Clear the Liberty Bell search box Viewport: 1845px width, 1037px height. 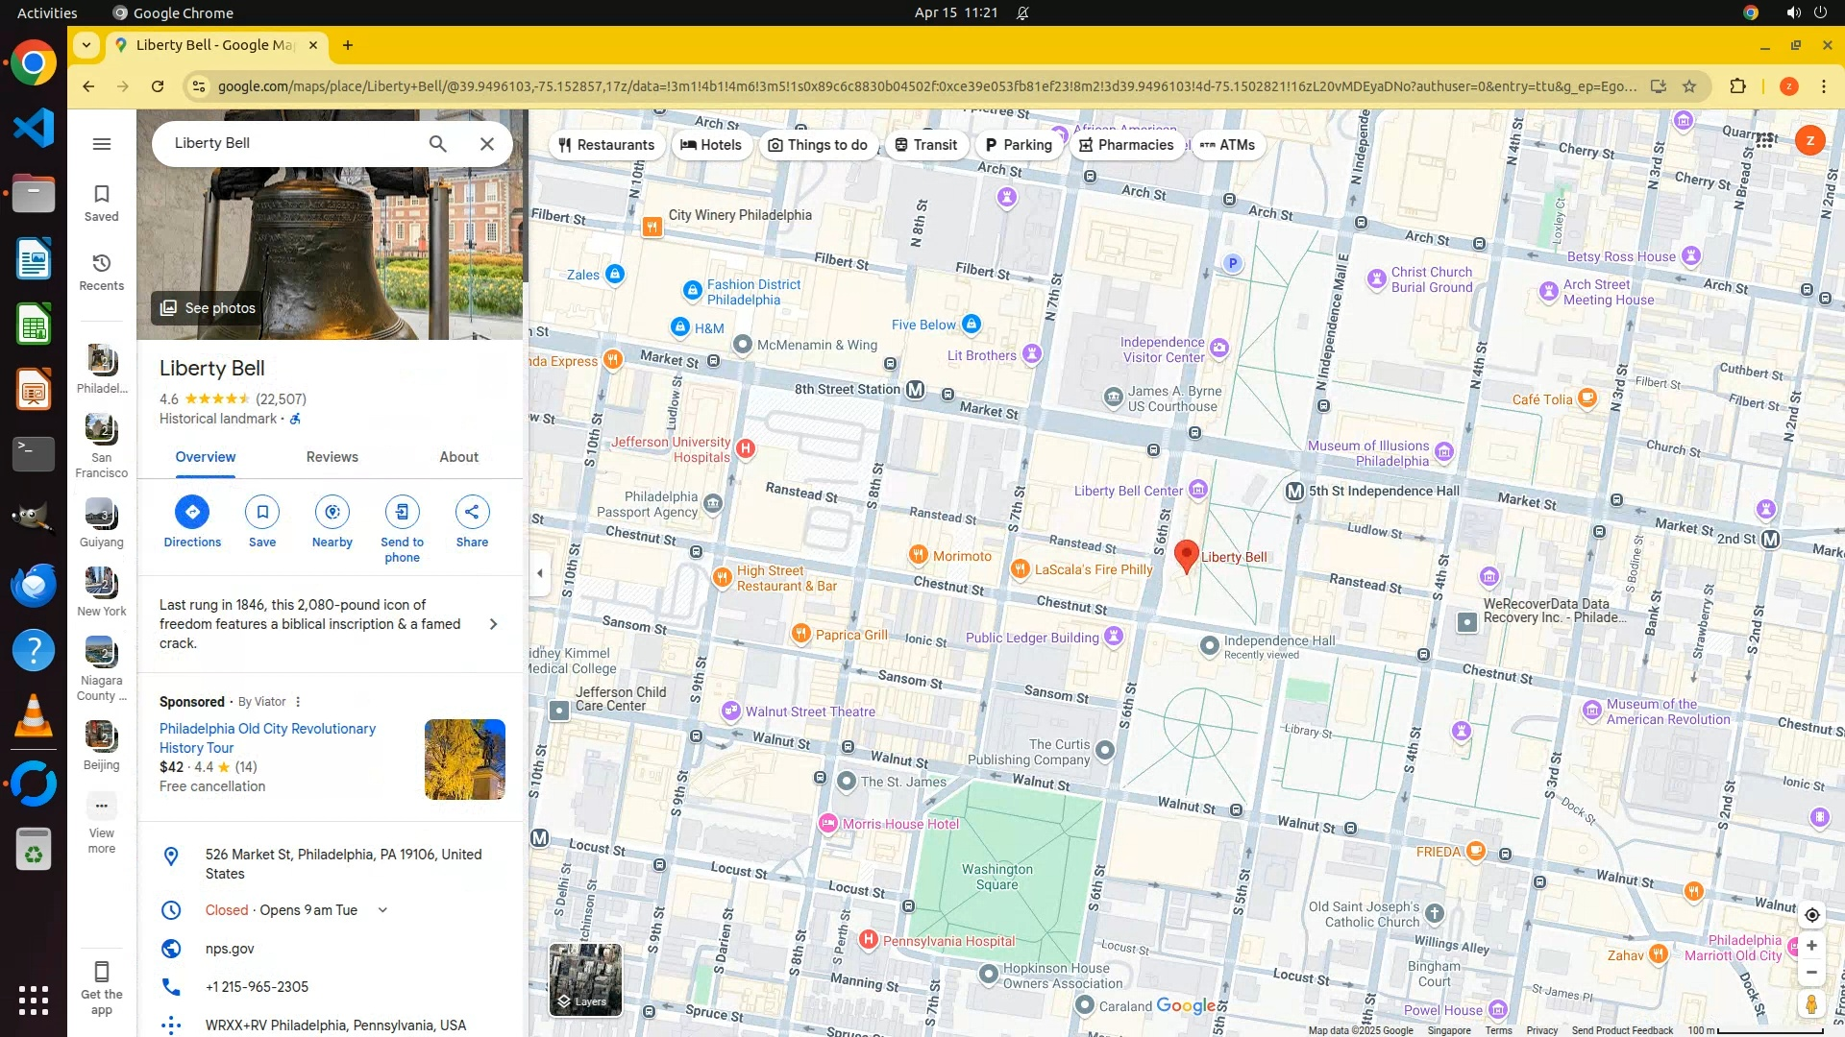point(487,144)
